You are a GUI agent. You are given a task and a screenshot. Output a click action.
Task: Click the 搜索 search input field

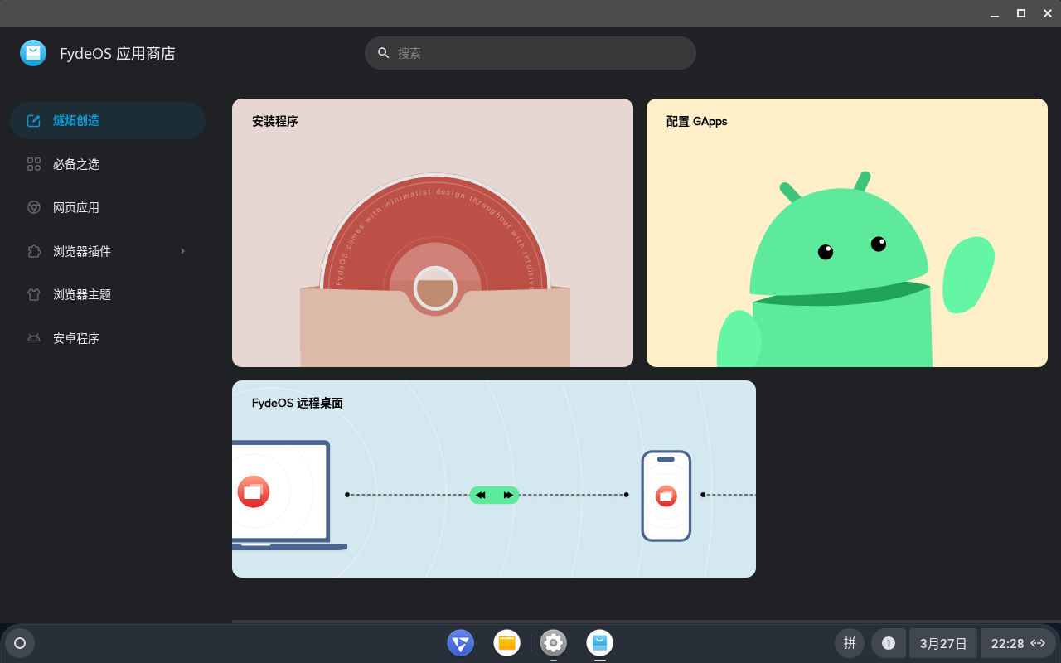539,53
